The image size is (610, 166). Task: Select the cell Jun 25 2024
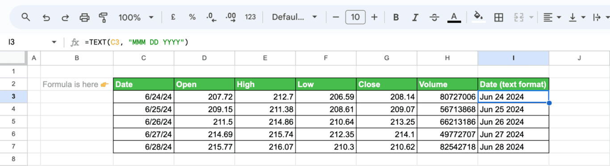point(514,109)
